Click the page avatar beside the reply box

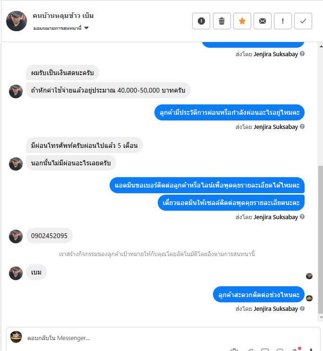pos(16,337)
